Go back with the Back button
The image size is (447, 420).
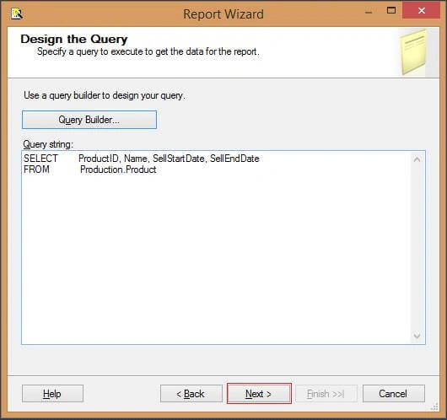(x=191, y=394)
